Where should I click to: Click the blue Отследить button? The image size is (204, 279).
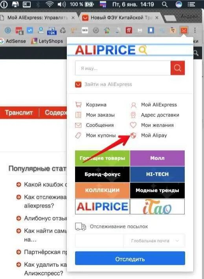tap(130, 259)
